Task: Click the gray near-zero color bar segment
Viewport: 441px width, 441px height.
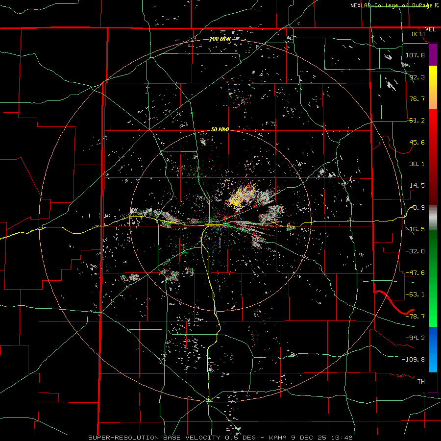Action: click(x=433, y=218)
